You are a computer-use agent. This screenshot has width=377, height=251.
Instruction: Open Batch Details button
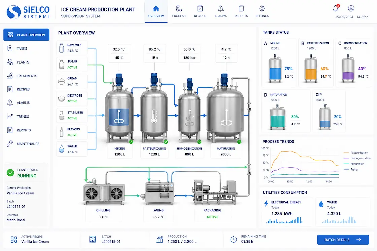(x=343, y=240)
